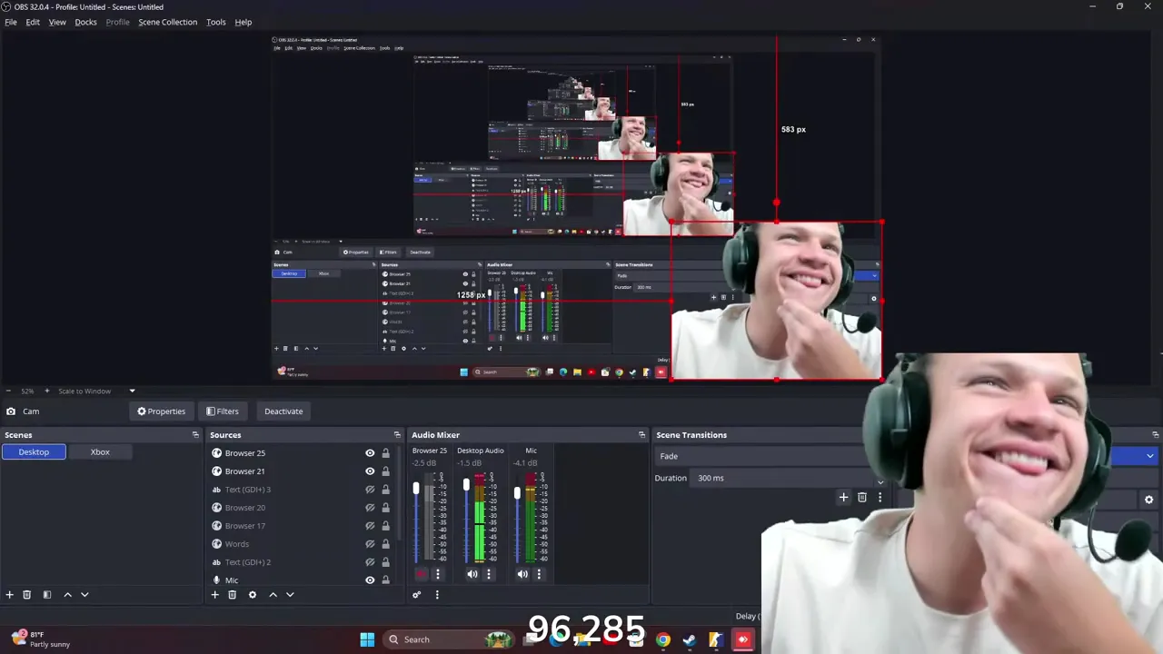
Task: Click the Mic volume slider handle
Action: [517, 493]
